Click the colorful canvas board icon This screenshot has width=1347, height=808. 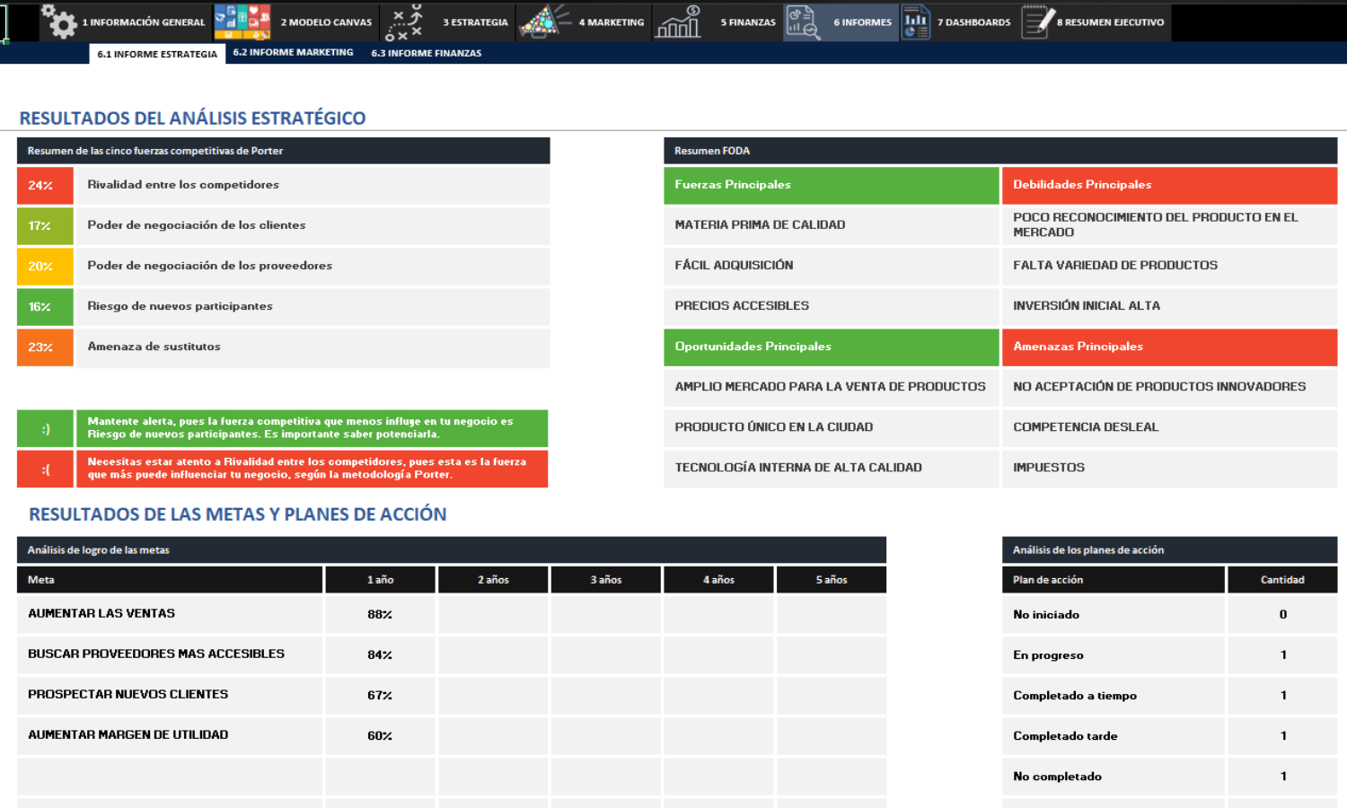tap(242, 22)
